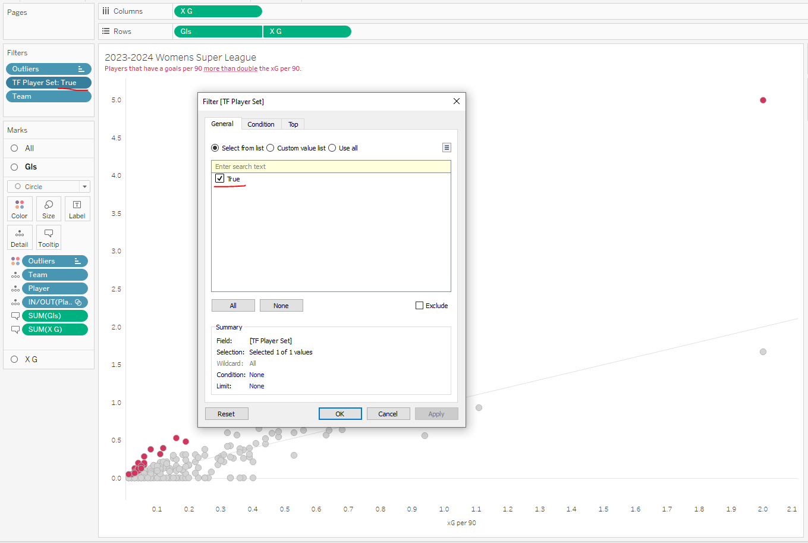
Task: Click the sort icon on Outliers filter pill
Action: point(81,69)
